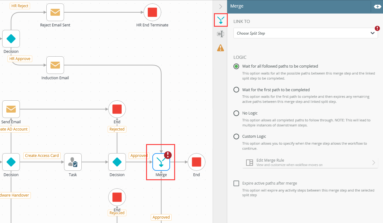Click the Hardware Handover line label
383x223 pixels.
click(x=15, y=195)
